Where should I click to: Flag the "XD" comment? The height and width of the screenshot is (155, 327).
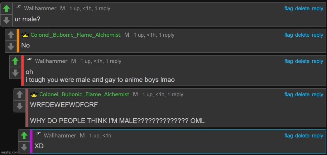pos(289,135)
